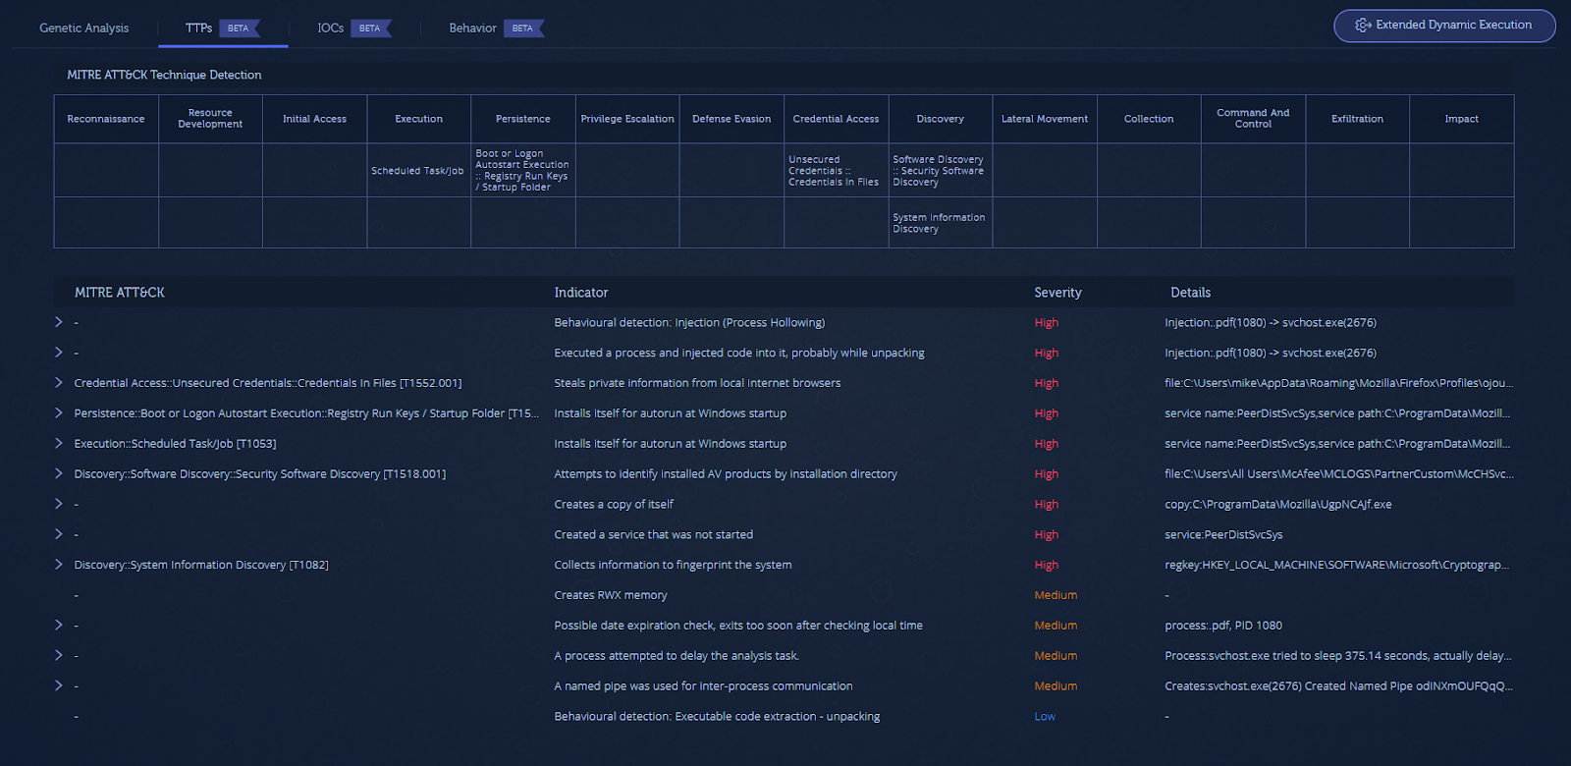
Task: Click the gear icon in Extended Dynamic Execution
Action: click(1363, 26)
